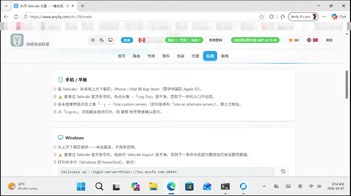Viewport: 351px width, 196px height.
Task: Switch to dark theme moon icon
Action: point(101,40)
